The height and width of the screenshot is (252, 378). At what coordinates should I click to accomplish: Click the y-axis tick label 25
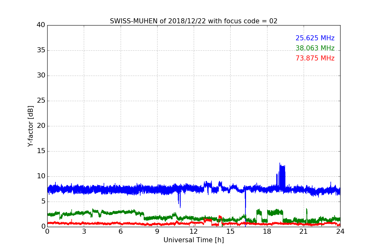coord(41,100)
